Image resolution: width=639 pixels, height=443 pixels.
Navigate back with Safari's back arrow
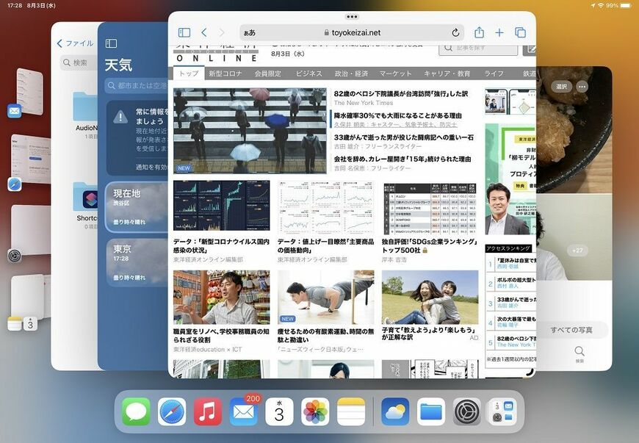coord(204,32)
